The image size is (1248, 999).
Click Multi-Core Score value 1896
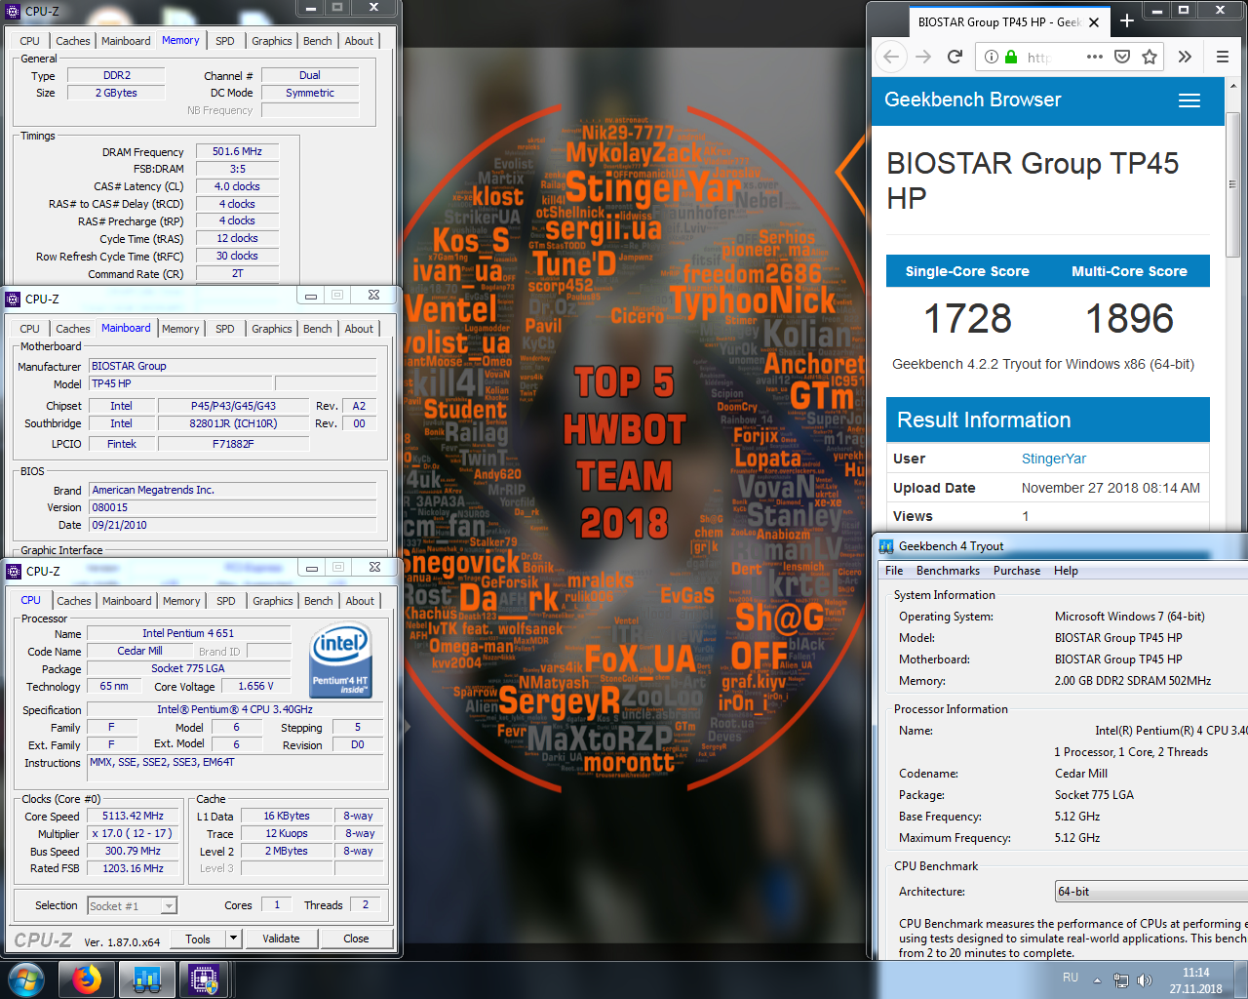[1129, 318]
